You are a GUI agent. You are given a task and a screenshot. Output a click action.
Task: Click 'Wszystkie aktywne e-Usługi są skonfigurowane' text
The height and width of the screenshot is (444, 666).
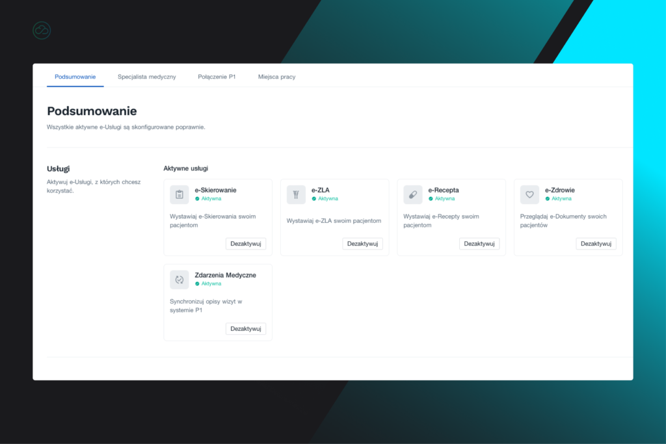tap(126, 127)
